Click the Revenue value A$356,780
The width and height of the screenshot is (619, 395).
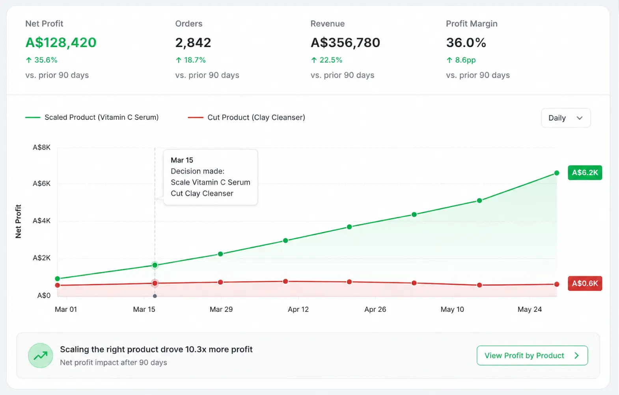(x=345, y=43)
